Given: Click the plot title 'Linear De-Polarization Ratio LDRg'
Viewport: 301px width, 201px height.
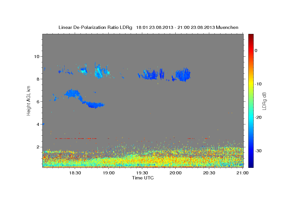Looking at the screenshot, I should pyautogui.click(x=95, y=27).
